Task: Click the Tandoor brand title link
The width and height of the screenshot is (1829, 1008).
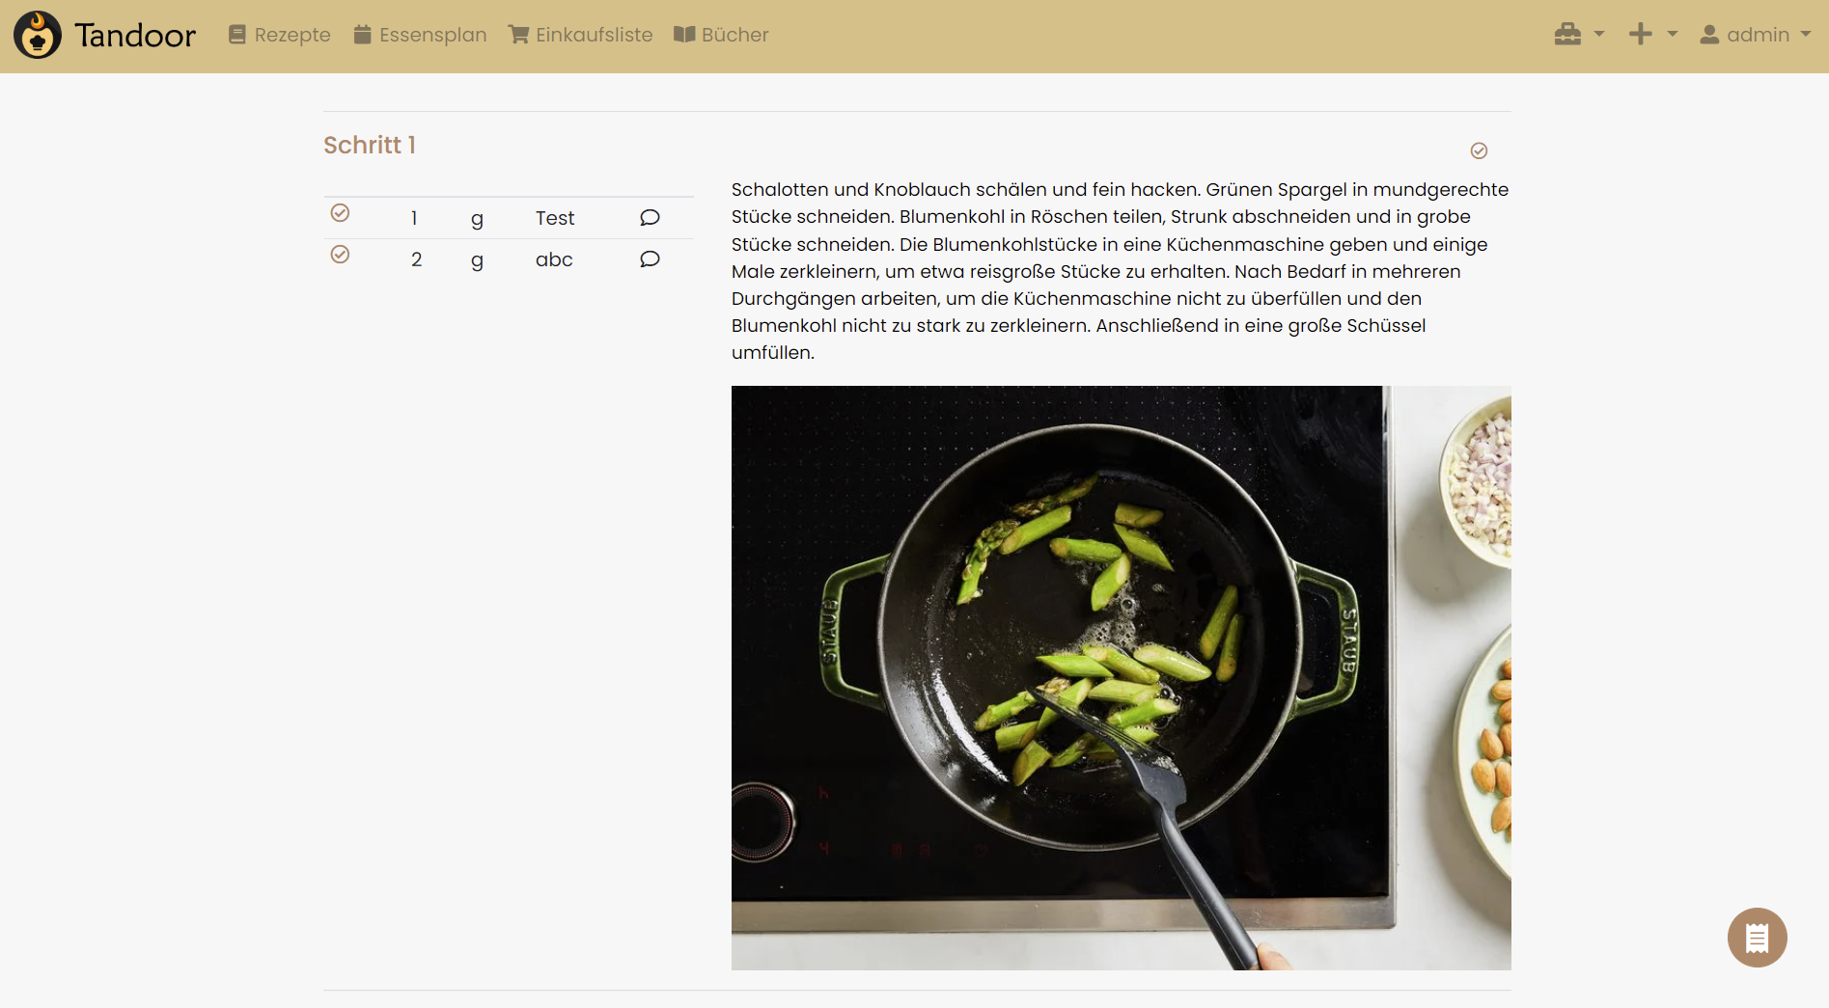Action: [x=135, y=35]
